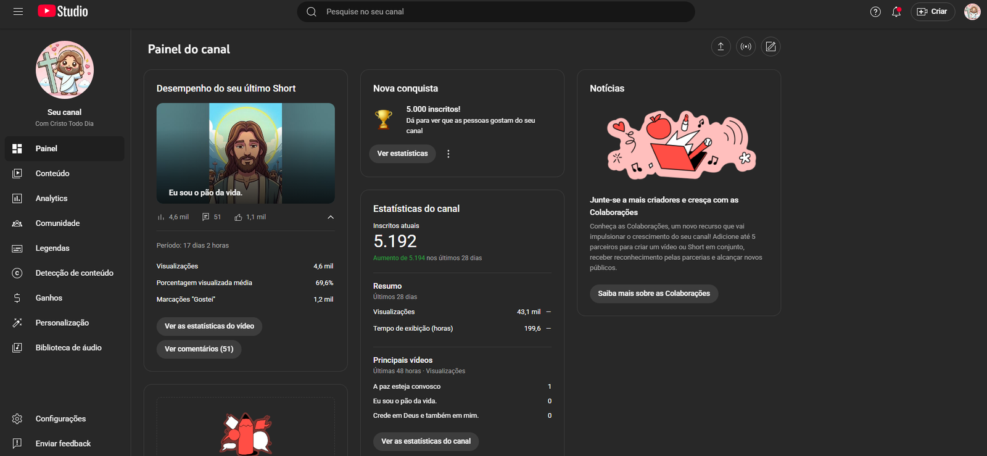The image size is (987, 456).
Task: Open the notifications bell
Action: point(896,12)
